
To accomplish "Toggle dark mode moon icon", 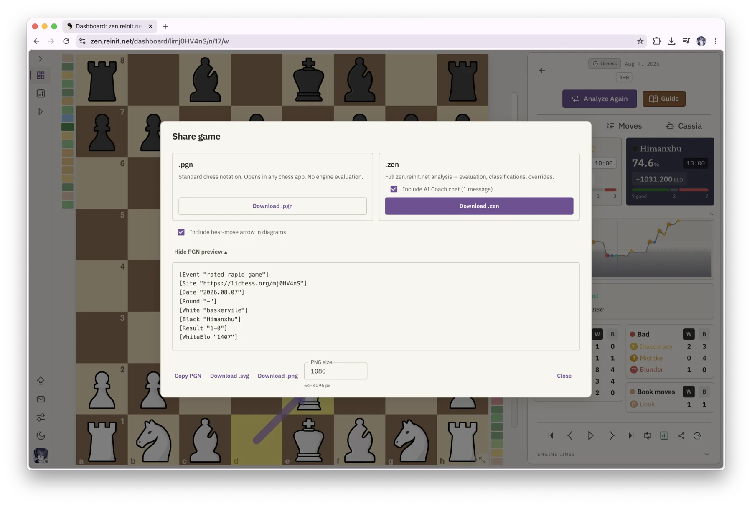I will [41, 436].
